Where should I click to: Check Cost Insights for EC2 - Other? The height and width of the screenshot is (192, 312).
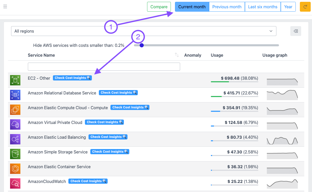(x=72, y=78)
